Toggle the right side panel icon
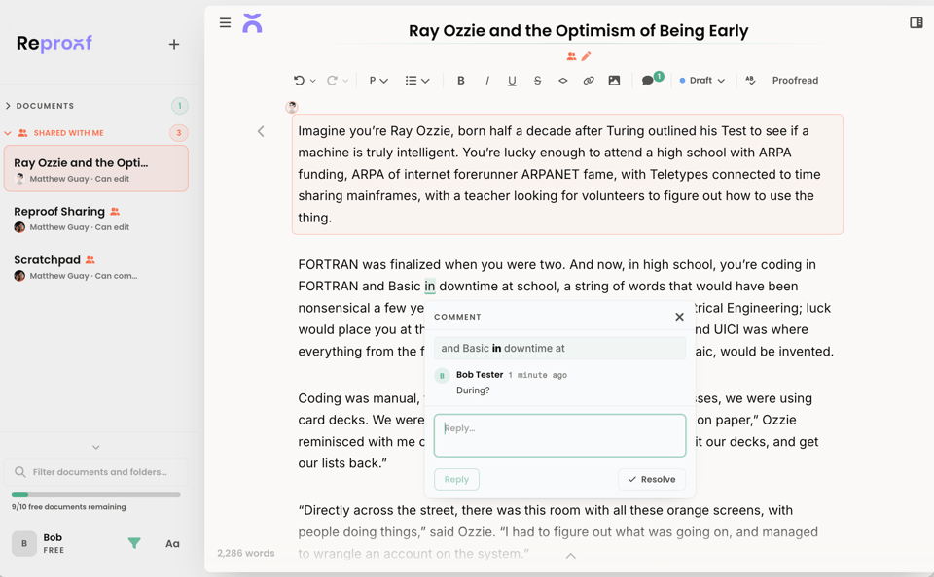Screen dimensions: 934x577 click(x=916, y=22)
